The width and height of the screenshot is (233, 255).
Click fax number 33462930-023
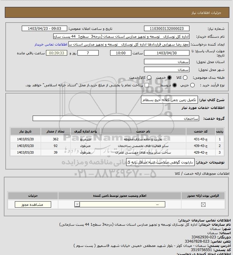[204, 237]
